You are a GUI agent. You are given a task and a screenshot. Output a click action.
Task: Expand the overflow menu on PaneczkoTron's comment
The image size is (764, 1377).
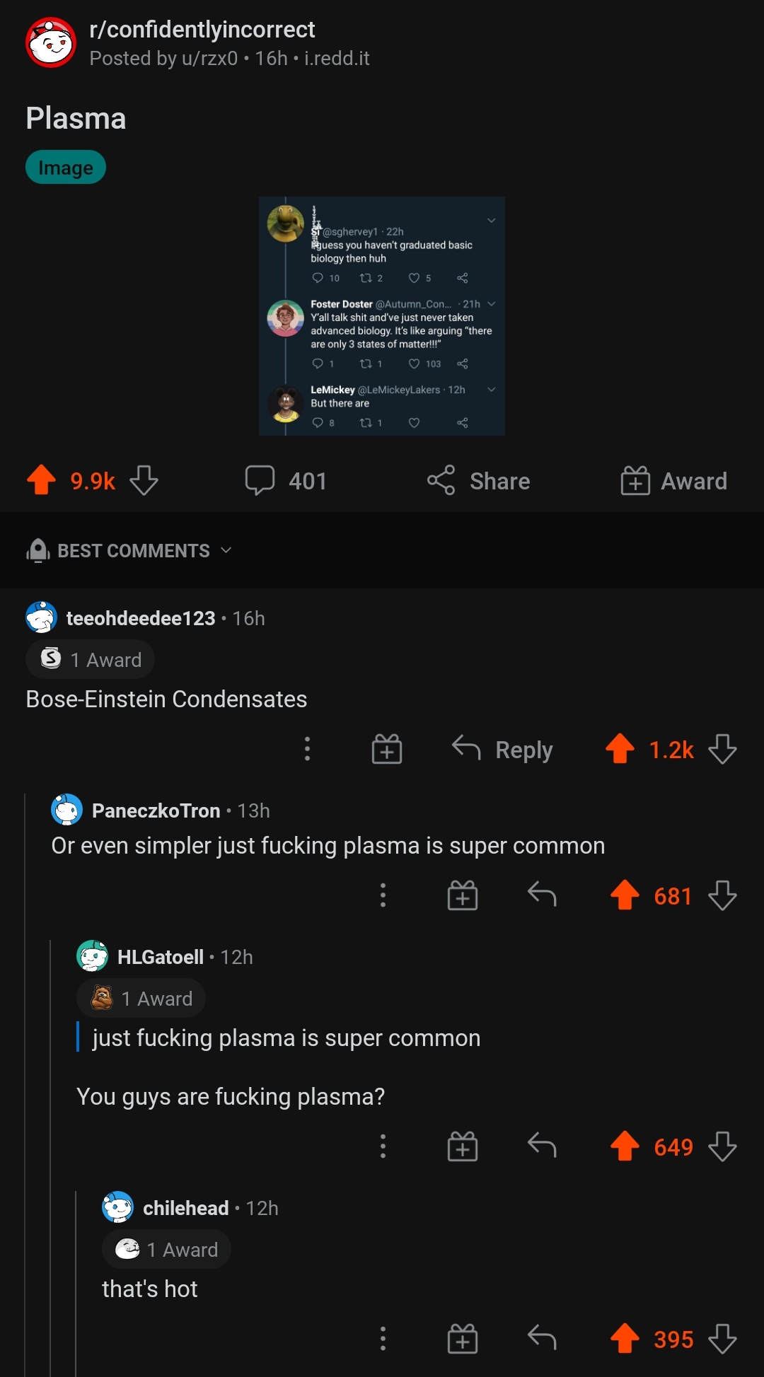click(383, 895)
